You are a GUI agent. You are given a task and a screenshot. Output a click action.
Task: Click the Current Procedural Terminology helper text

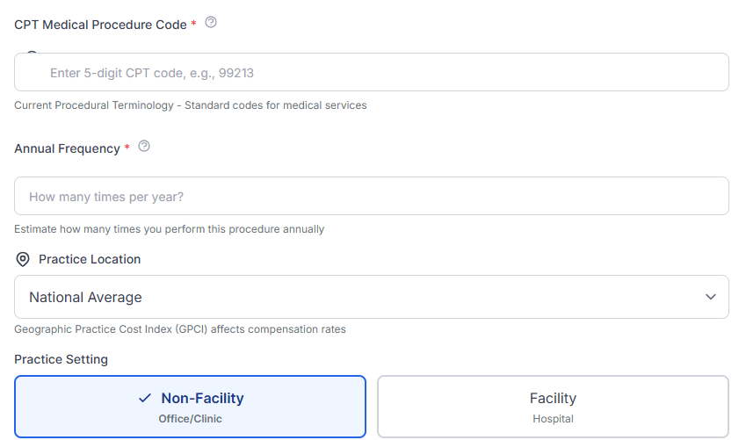tap(190, 105)
